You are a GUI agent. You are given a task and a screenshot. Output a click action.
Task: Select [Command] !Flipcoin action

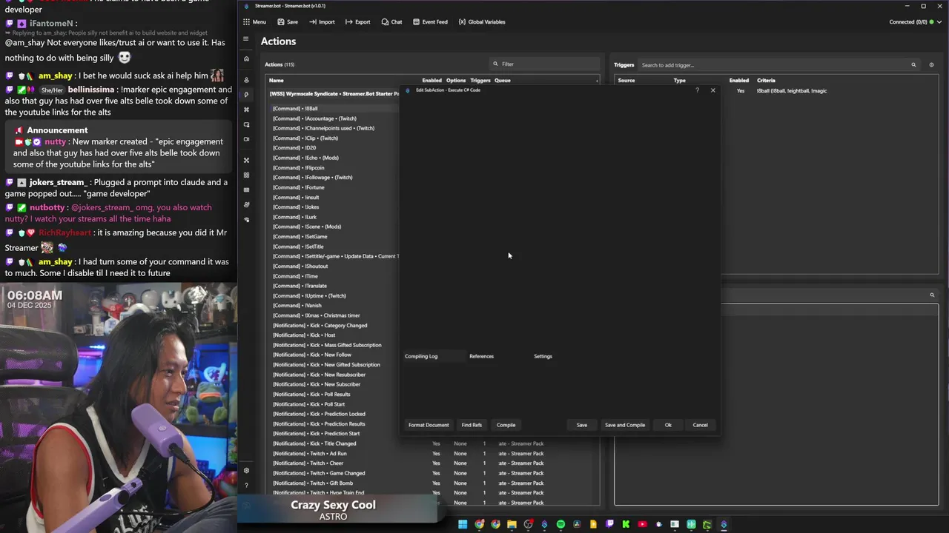[298, 168]
